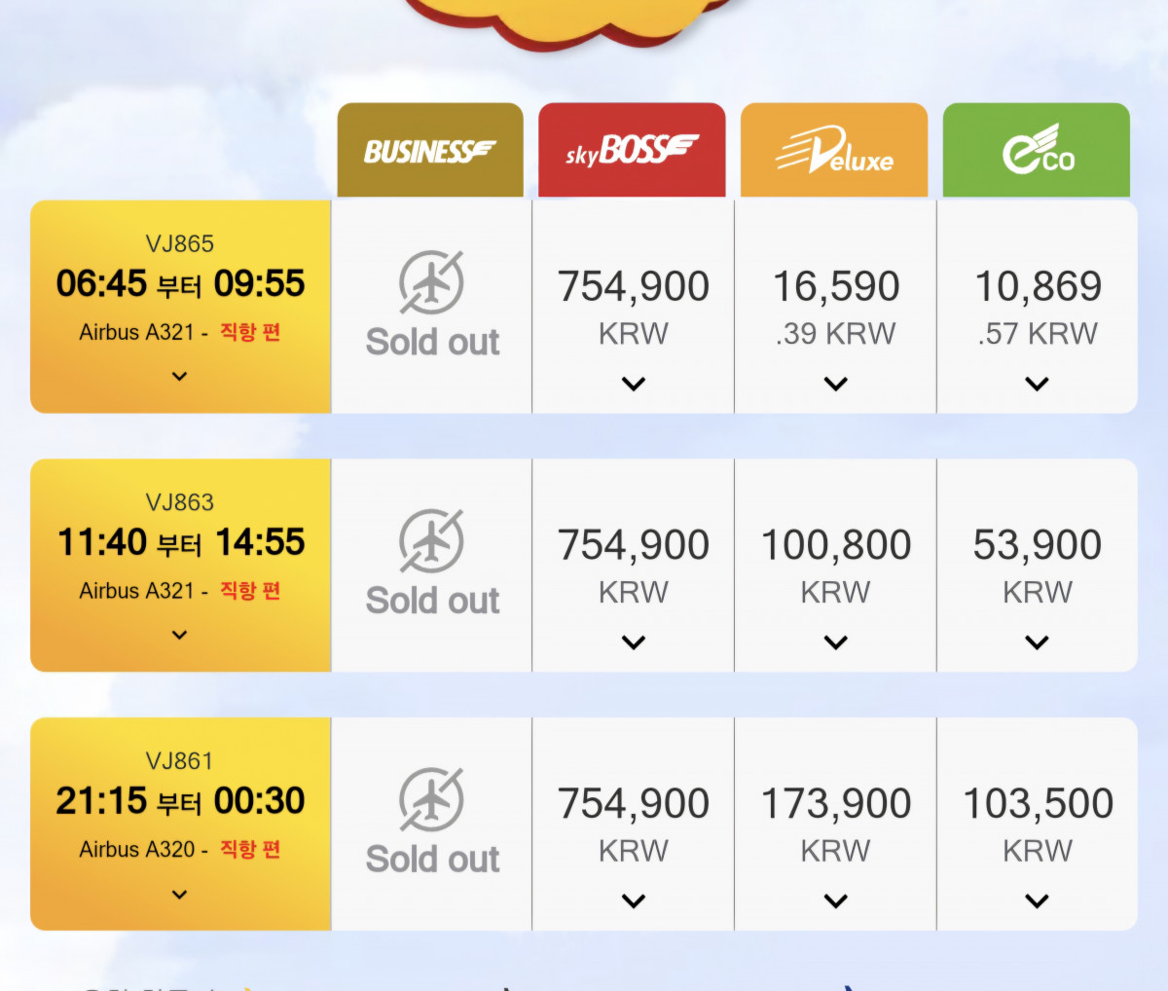Expand Eco 10,869 fare chevron for VJ865

(1038, 384)
